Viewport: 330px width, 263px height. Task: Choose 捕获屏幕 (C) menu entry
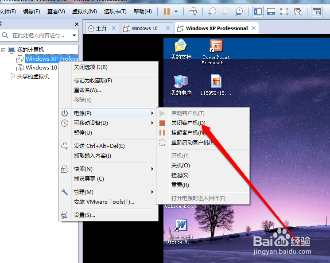tap(109, 179)
